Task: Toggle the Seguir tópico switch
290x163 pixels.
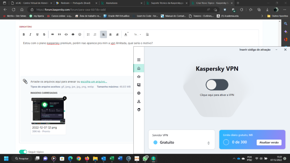Action: [23, 152]
